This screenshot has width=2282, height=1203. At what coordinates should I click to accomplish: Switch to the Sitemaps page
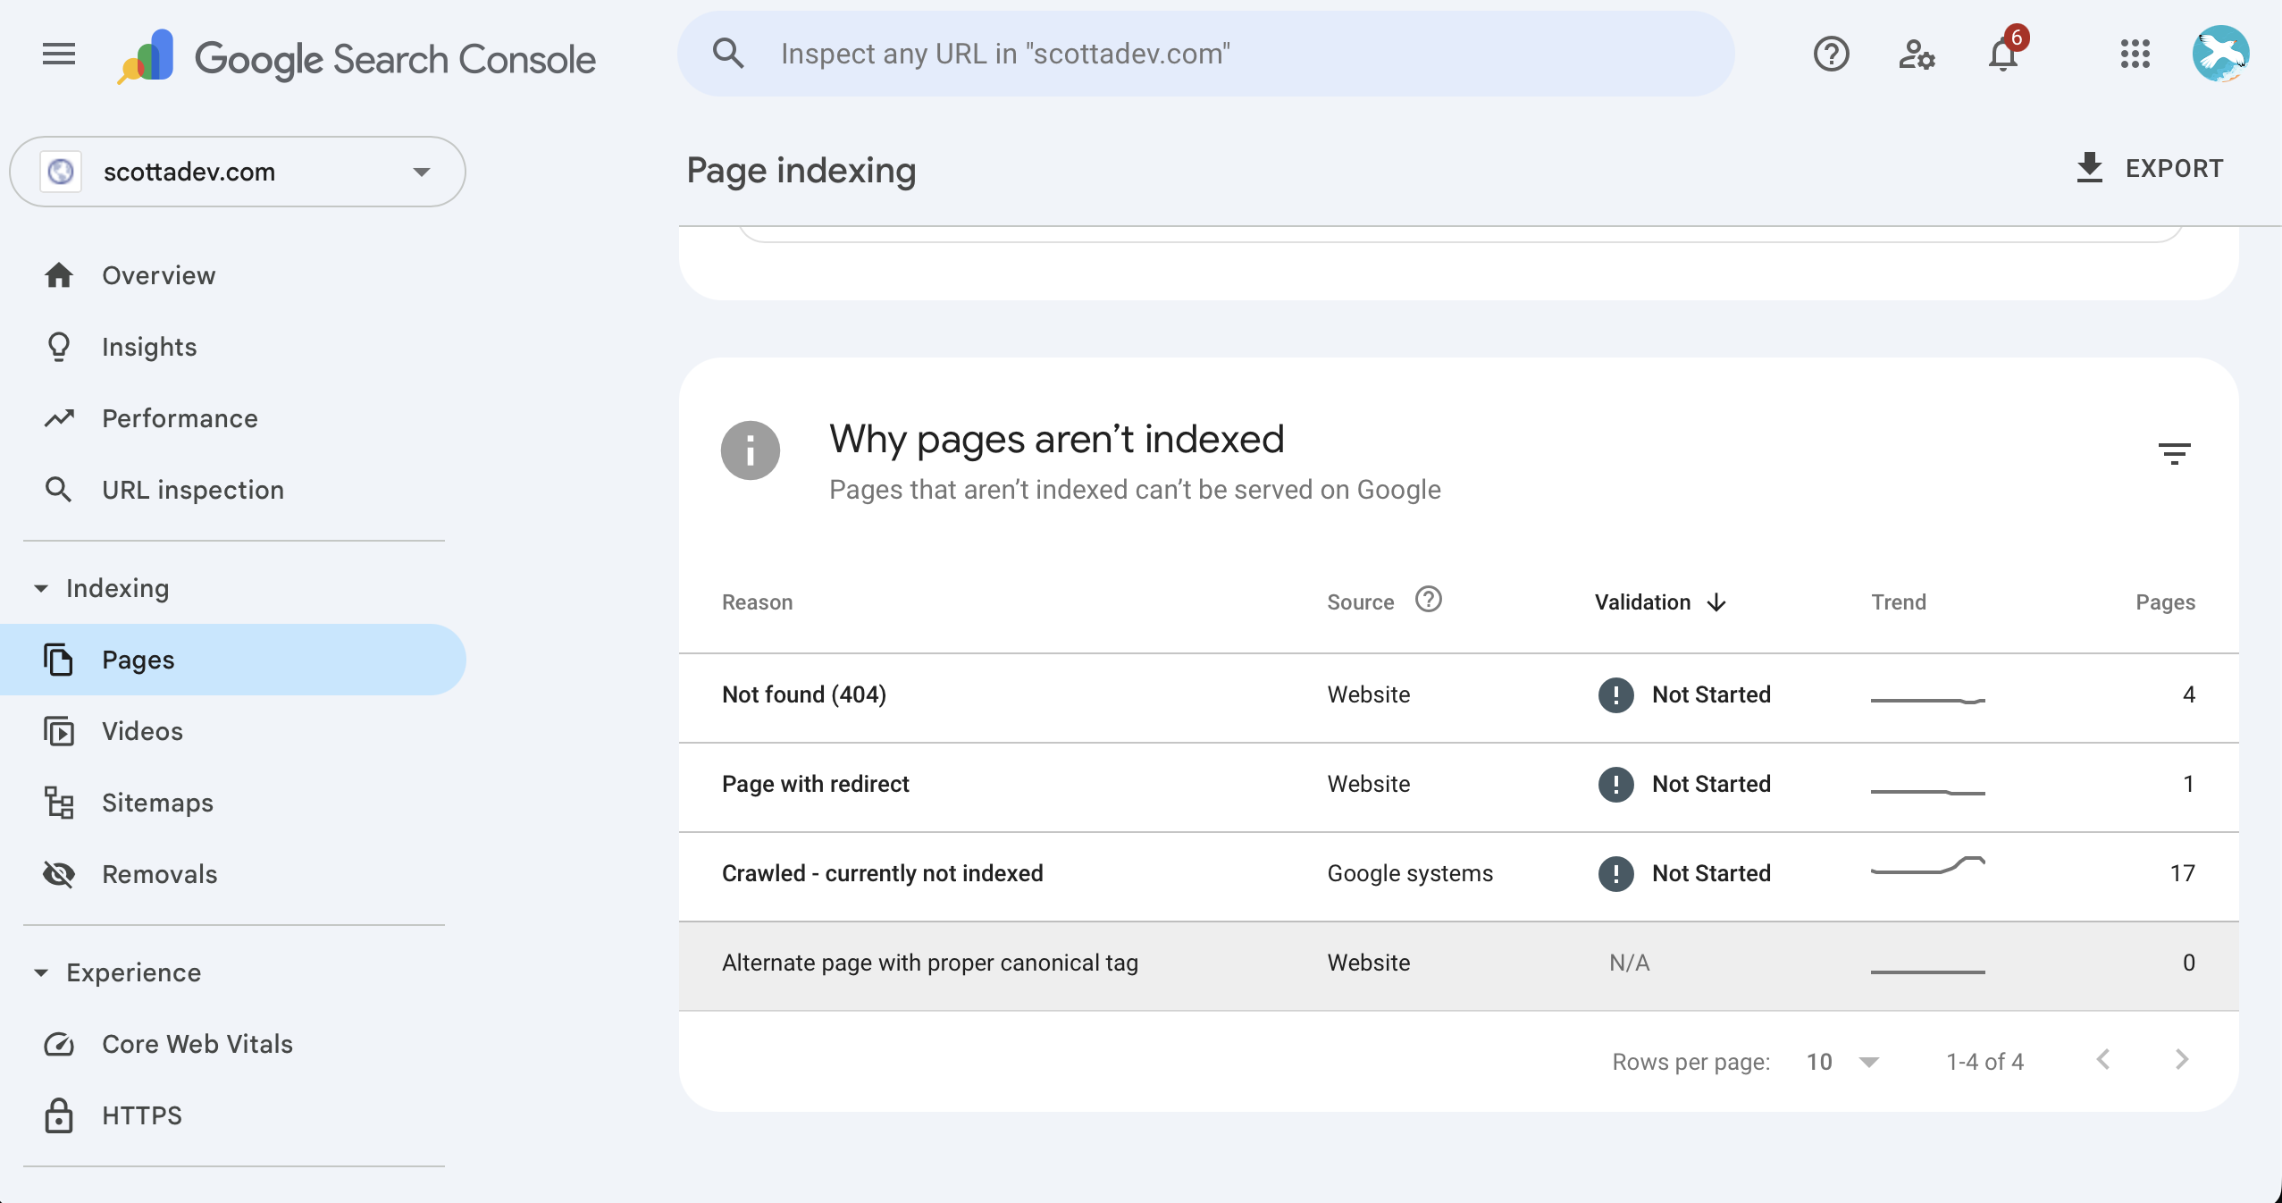point(157,803)
